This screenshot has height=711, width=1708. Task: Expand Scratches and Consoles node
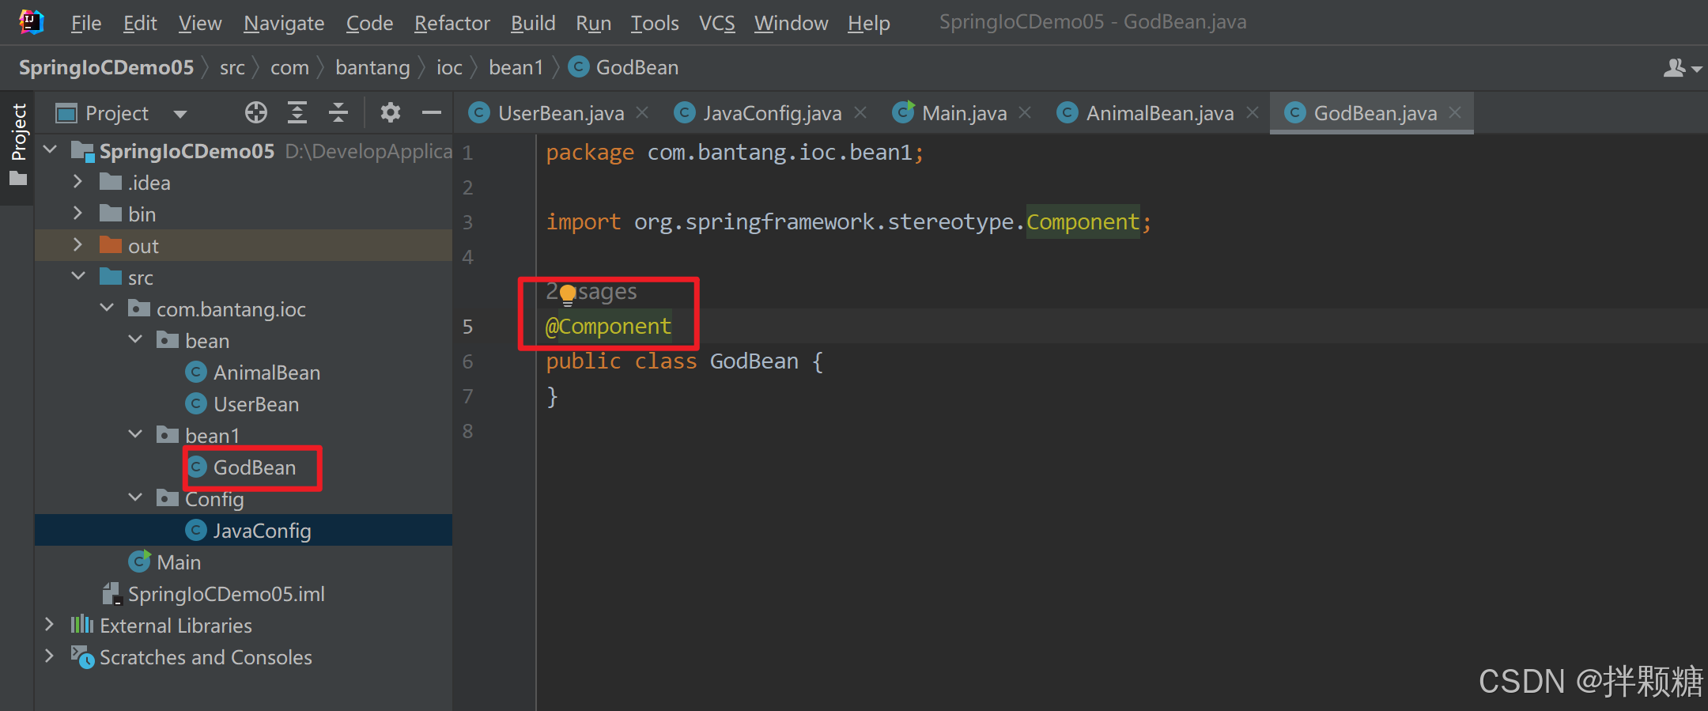coord(50,656)
